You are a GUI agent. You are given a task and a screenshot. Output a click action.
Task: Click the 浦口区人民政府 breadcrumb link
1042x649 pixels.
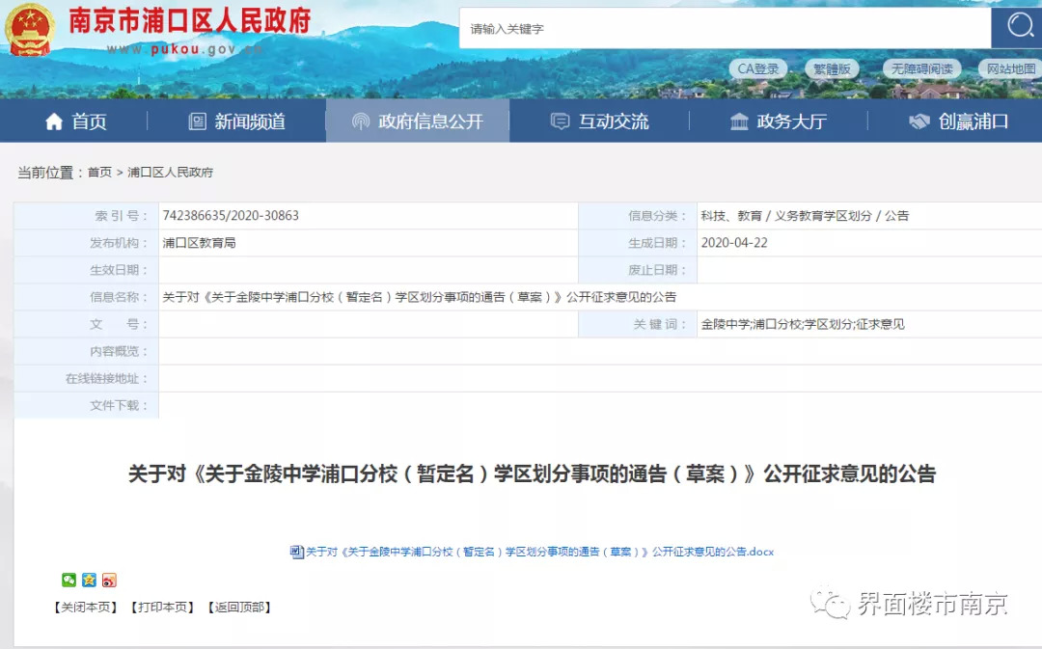click(170, 172)
